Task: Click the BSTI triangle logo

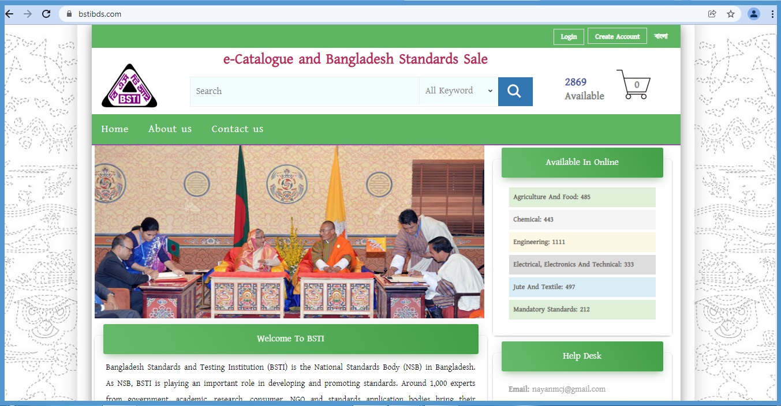Action: pyautogui.click(x=129, y=87)
